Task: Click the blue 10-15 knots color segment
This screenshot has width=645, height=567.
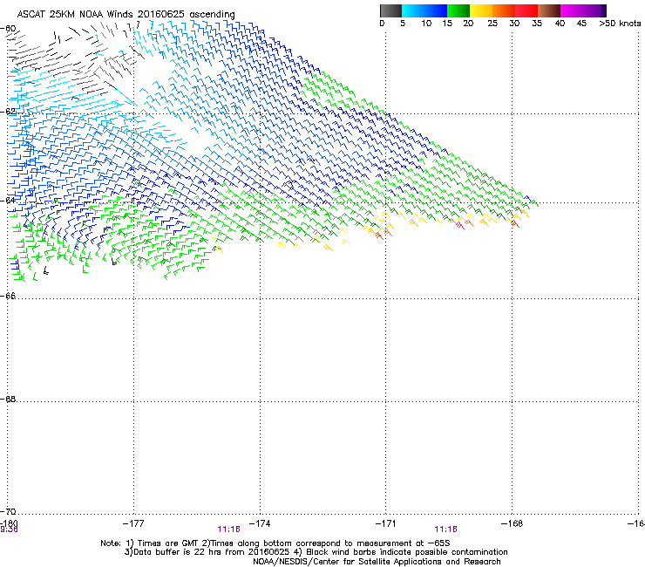Action: coord(436,10)
